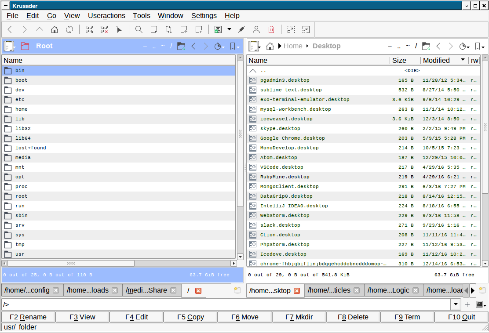Select the 'etc' folder in the left panel

119,99
